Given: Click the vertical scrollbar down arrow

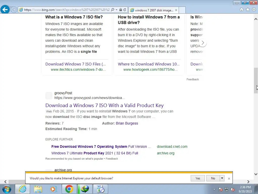Looking at the screenshot, I should tap(256, 174).
